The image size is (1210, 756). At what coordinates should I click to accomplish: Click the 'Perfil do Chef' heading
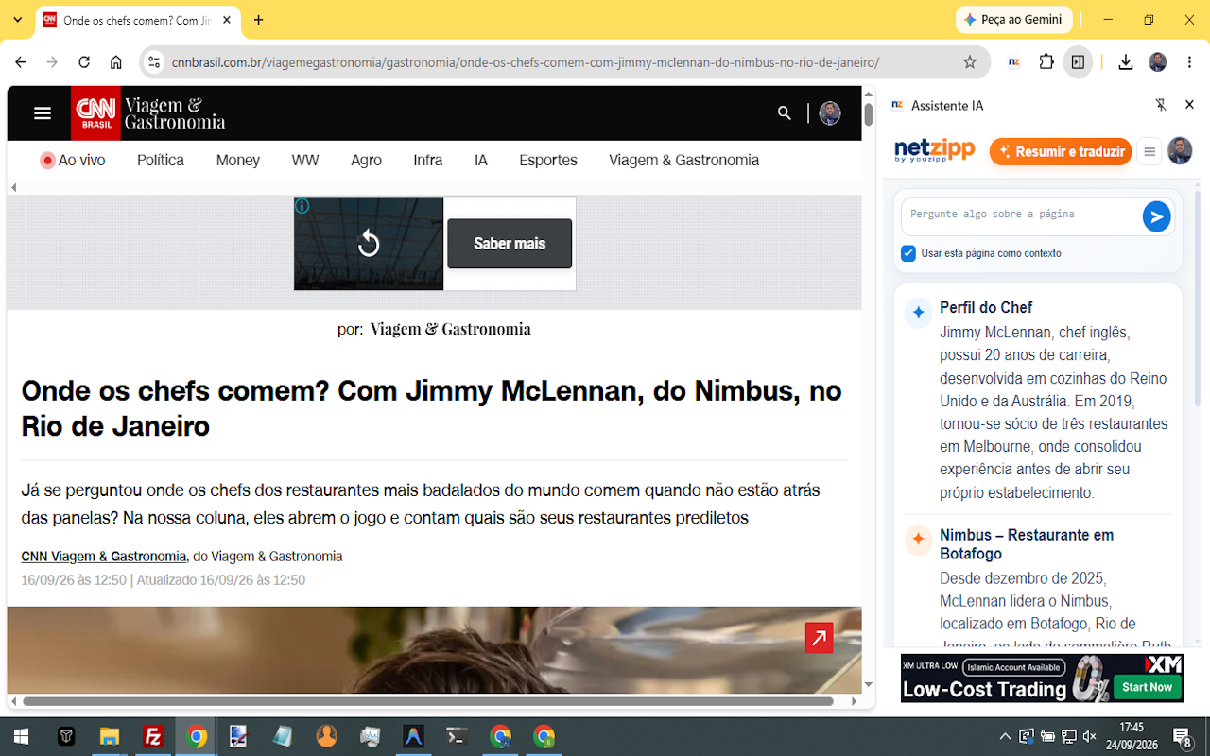(x=986, y=308)
